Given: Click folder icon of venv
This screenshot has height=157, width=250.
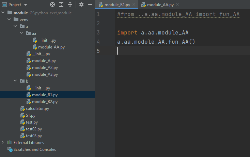Looking at the screenshot, I should [16, 19].
